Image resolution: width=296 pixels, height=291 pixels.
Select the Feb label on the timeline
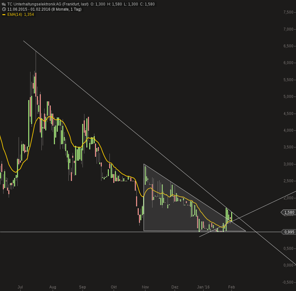(x=231, y=287)
